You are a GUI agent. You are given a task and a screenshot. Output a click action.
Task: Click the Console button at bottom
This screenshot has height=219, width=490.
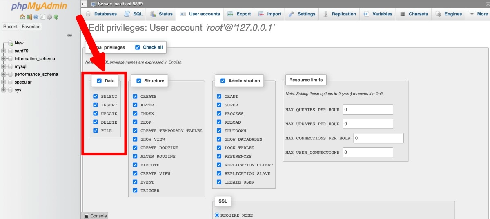(95, 216)
